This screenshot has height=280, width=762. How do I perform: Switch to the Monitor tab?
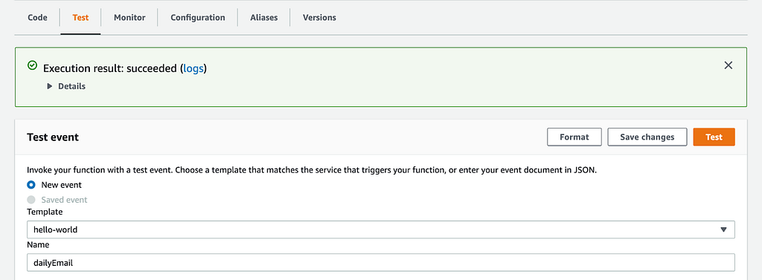click(x=129, y=18)
